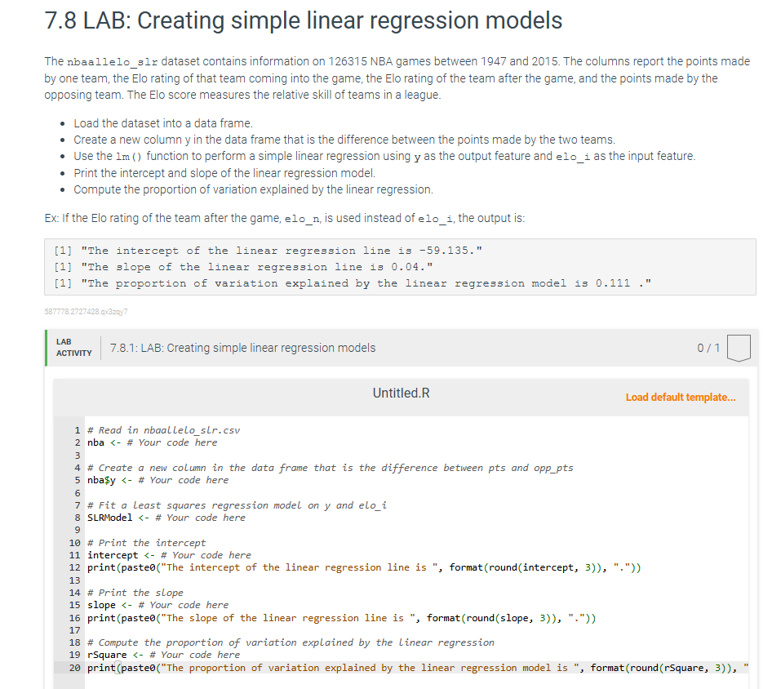Select the Untitled.R tab

click(401, 393)
